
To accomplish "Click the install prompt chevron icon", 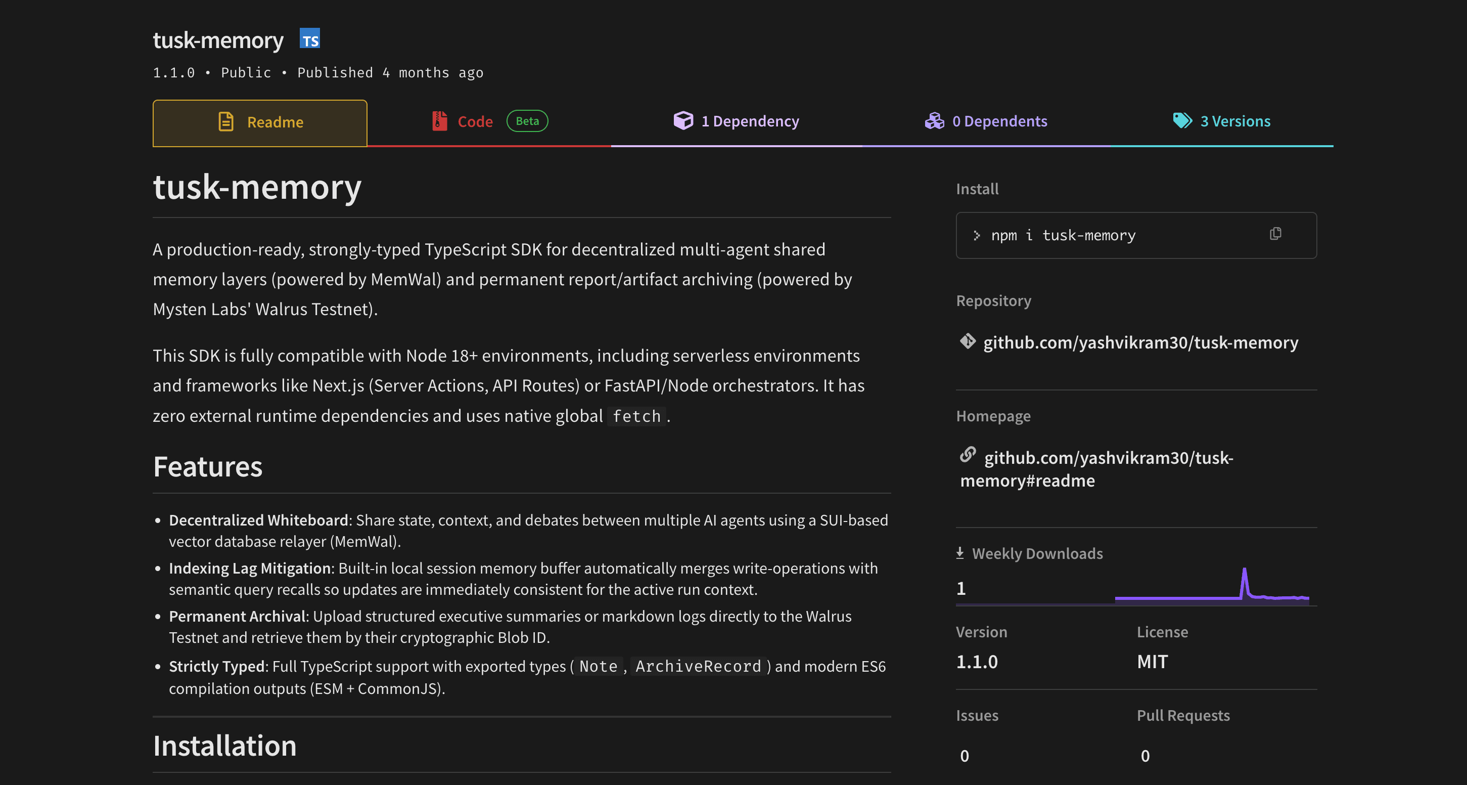I will click(x=976, y=235).
